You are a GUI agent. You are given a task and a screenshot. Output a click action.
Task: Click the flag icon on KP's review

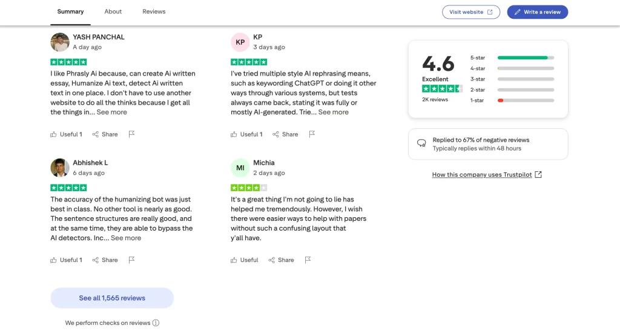pyautogui.click(x=312, y=134)
